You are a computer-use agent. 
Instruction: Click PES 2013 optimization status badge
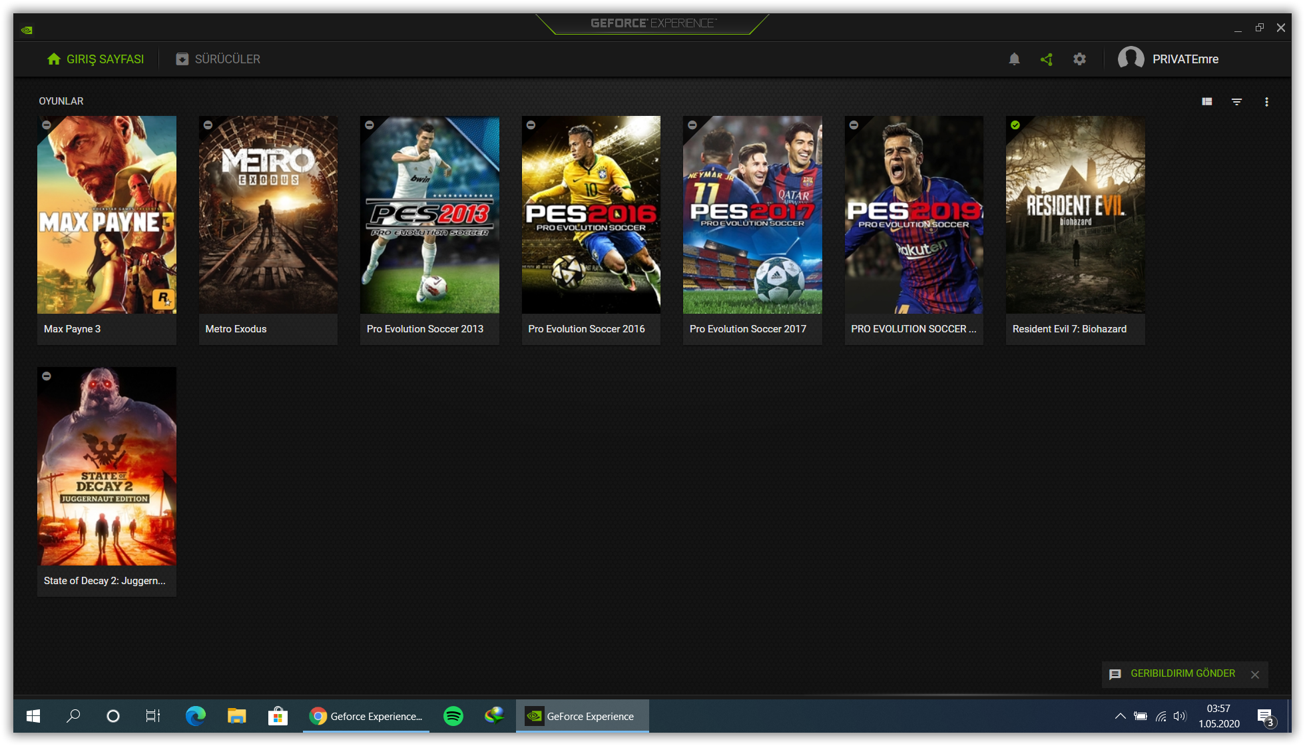(370, 125)
